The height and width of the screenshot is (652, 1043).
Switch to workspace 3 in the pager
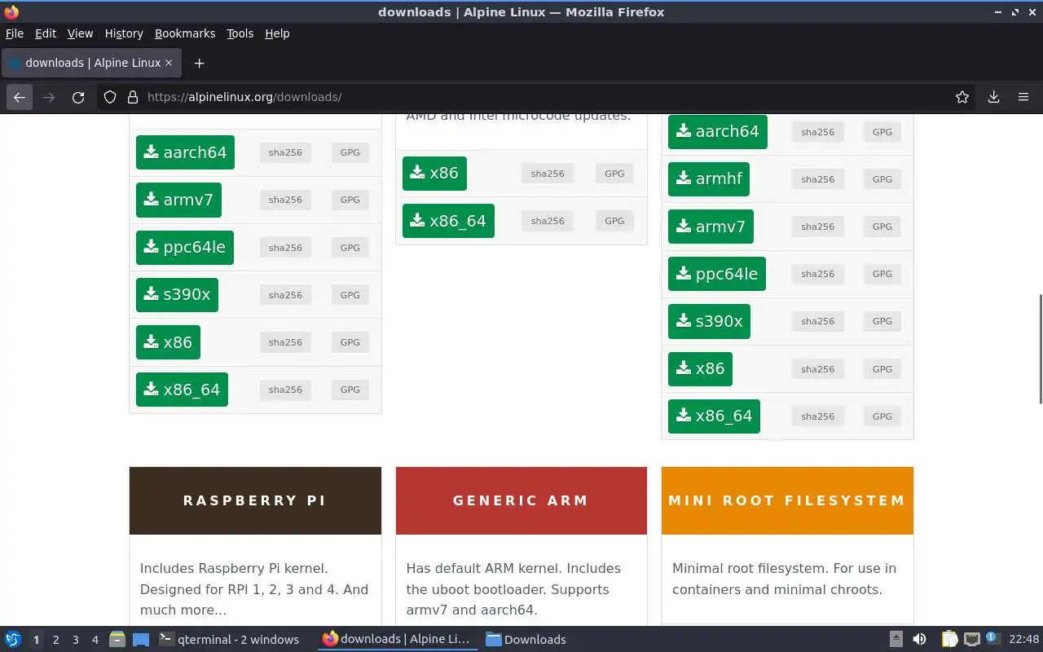click(75, 640)
